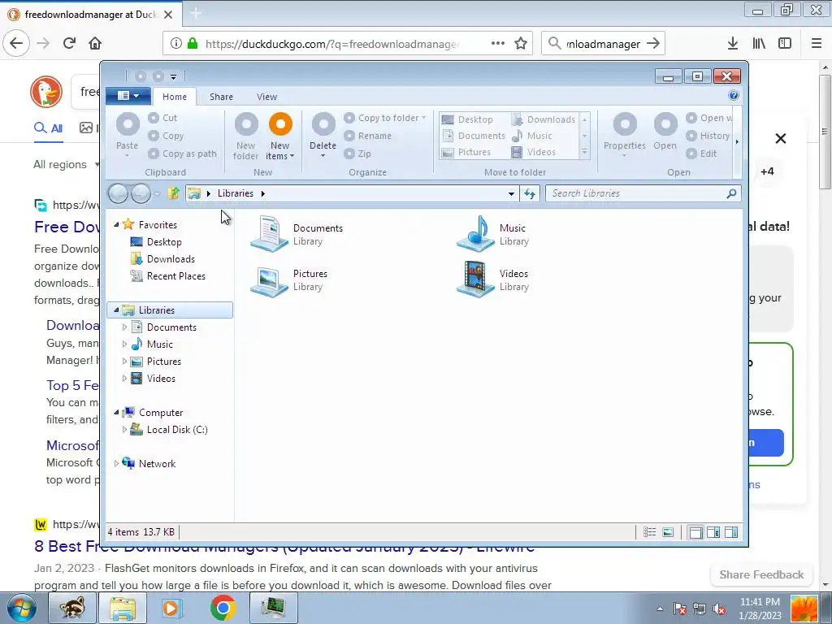The width and height of the screenshot is (832, 624).
Task: Reload the Firefox page
Action: 70,43
